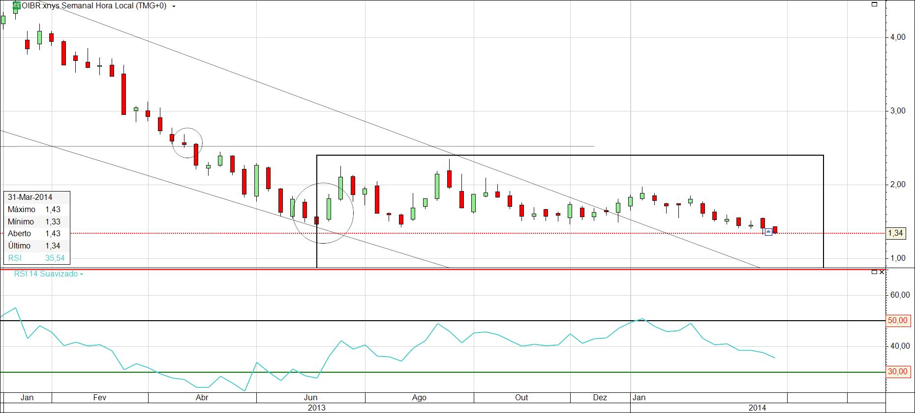Click the 3,00 price axis label

[x=897, y=111]
